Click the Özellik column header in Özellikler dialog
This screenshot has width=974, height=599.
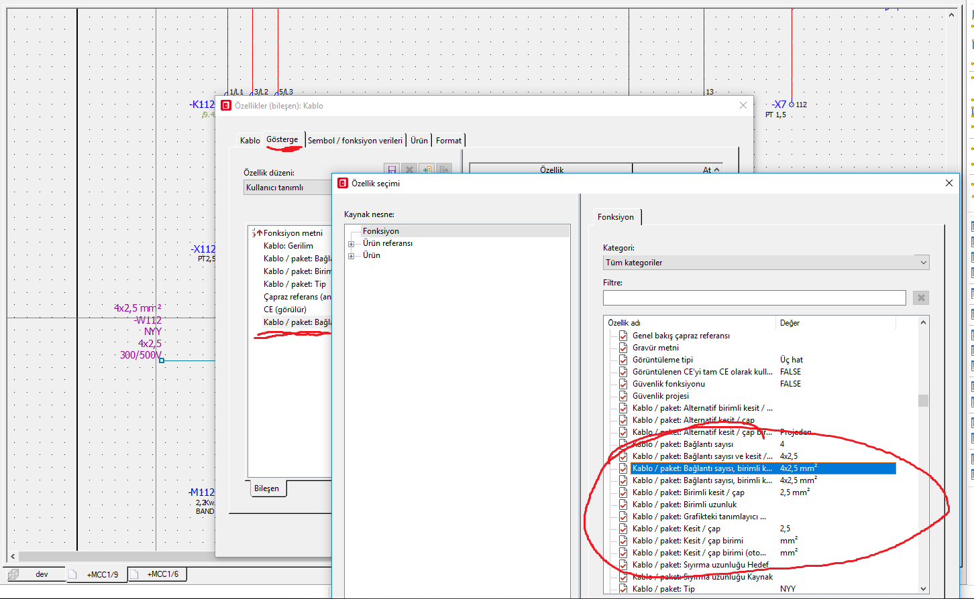click(x=551, y=170)
